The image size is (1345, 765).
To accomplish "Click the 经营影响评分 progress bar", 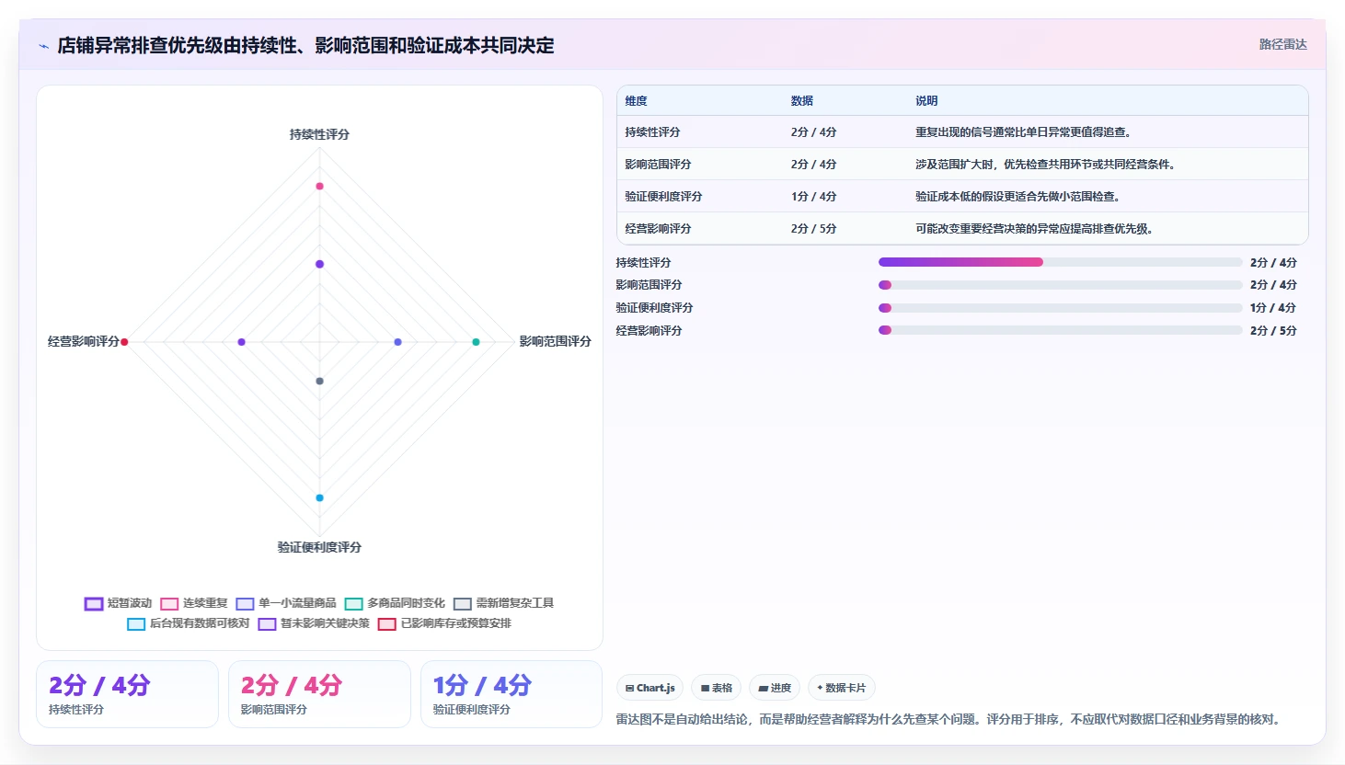I will [x=1060, y=330].
